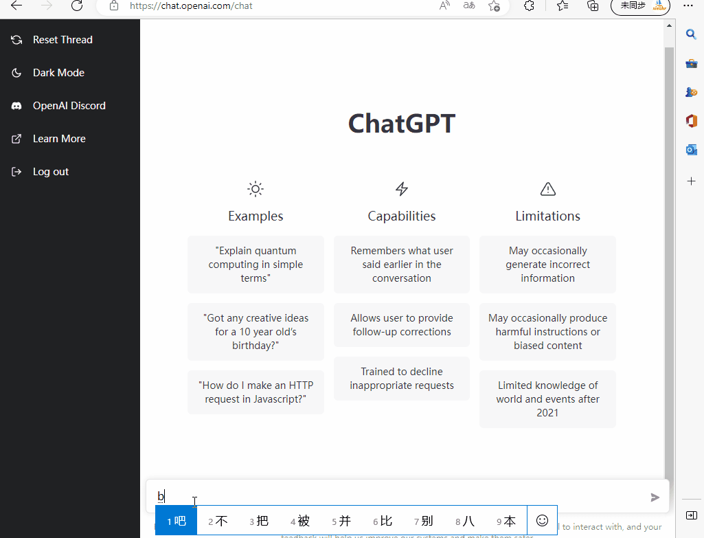Choose IME candidate 1 吧

point(176,521)
